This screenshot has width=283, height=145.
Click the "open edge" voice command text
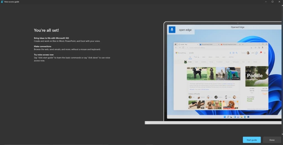[x=185, y=30]
